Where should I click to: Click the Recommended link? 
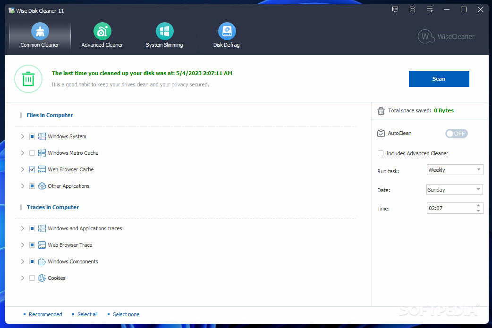pos(45,314)
